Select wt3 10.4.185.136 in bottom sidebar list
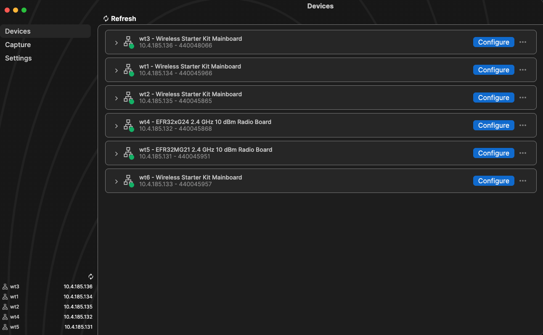The image size is (543, 335). point(47,287)
